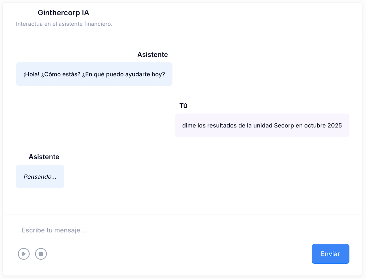Click the 'Interactua en el asistente financiero.' subtitle
The width and height of the screenshot is (366, 279).
(x=64, y=24)
